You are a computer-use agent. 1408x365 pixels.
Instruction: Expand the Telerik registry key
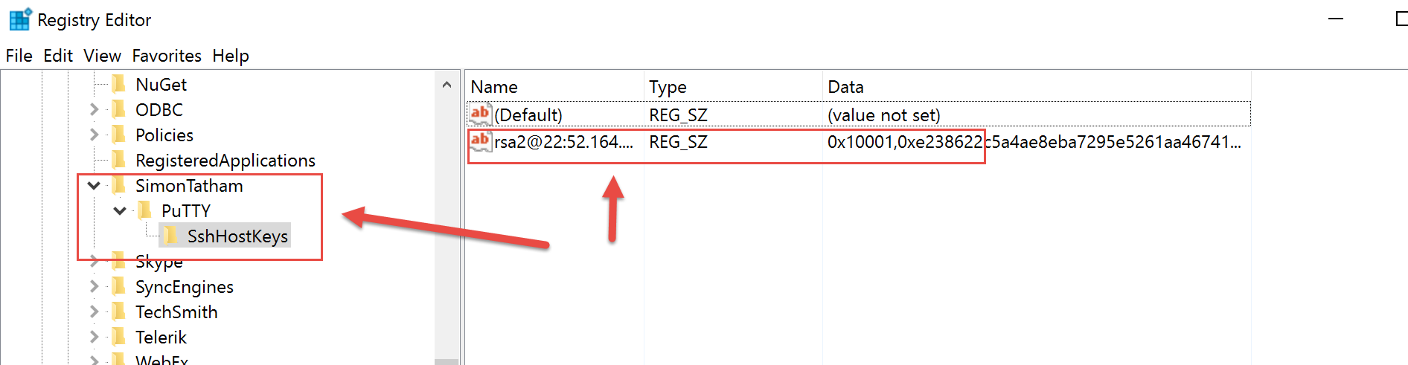click(x=94, y=337)
